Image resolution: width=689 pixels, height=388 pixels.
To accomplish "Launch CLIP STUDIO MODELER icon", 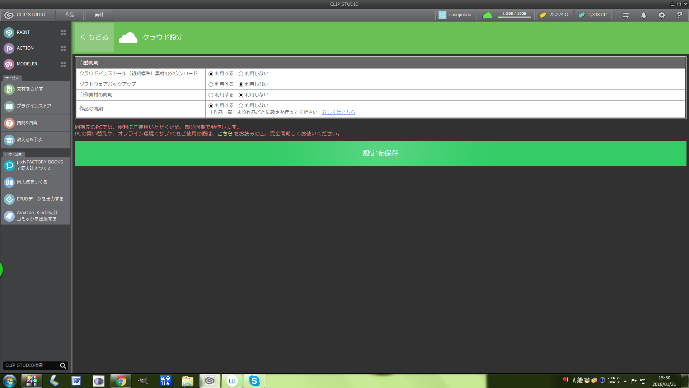I will tap(9, 64).
